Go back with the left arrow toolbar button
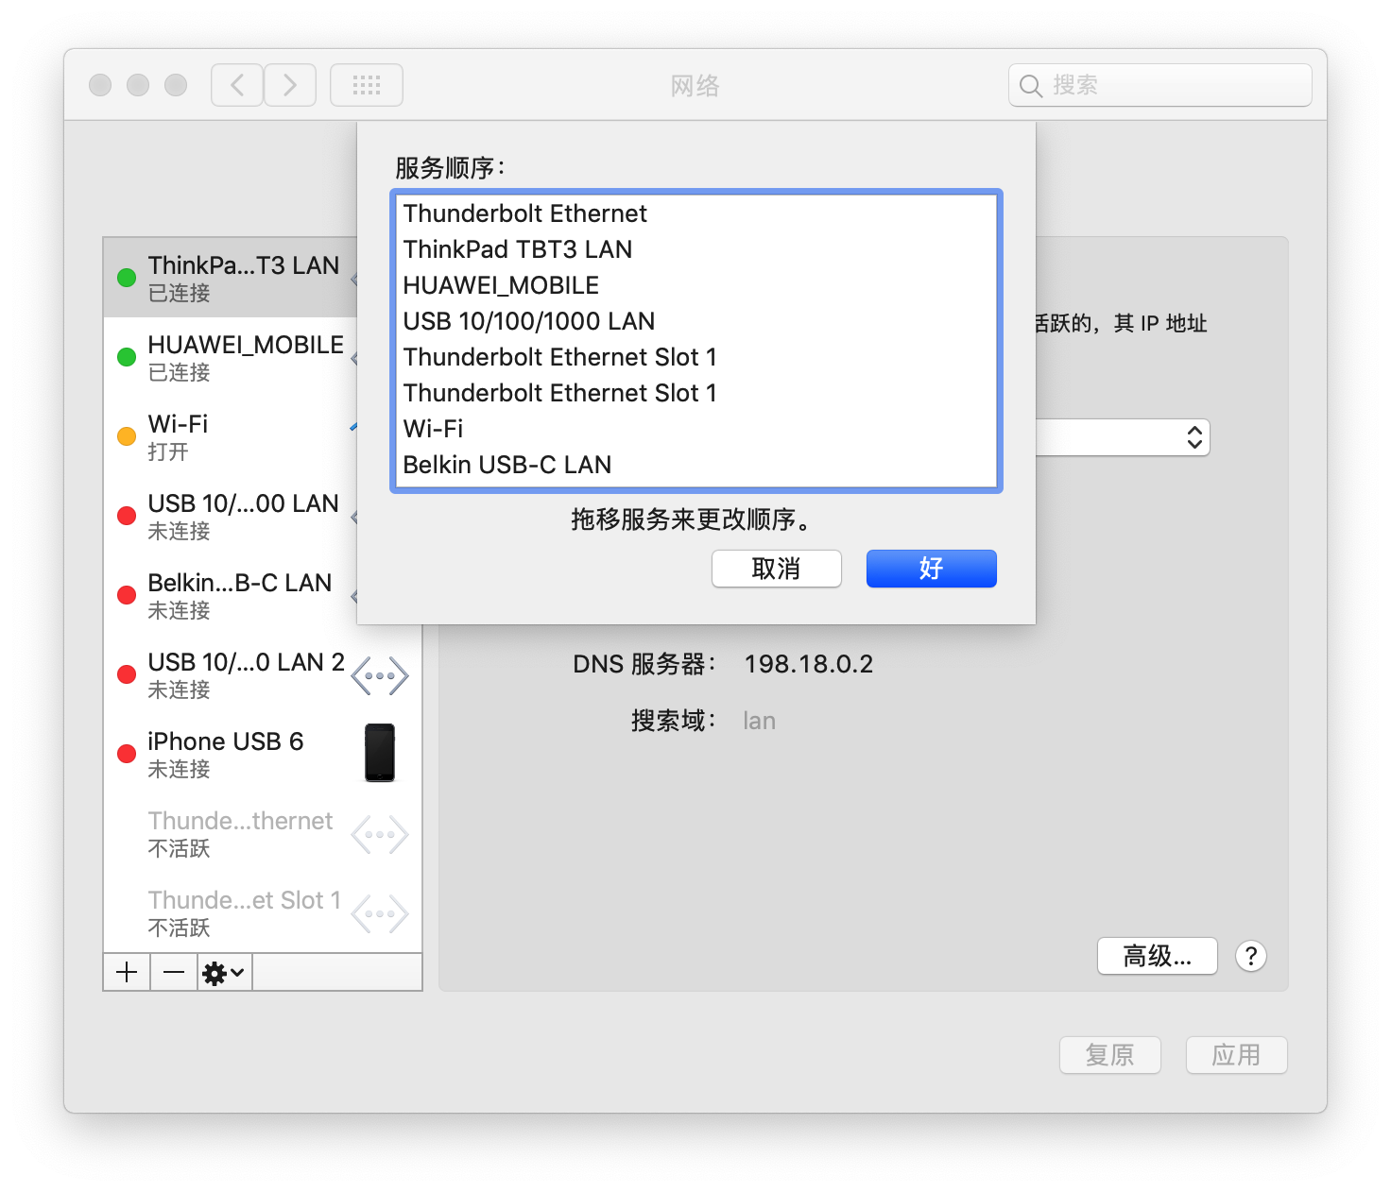Screen dimensions: 1391x1192 [x=237, y=85]
